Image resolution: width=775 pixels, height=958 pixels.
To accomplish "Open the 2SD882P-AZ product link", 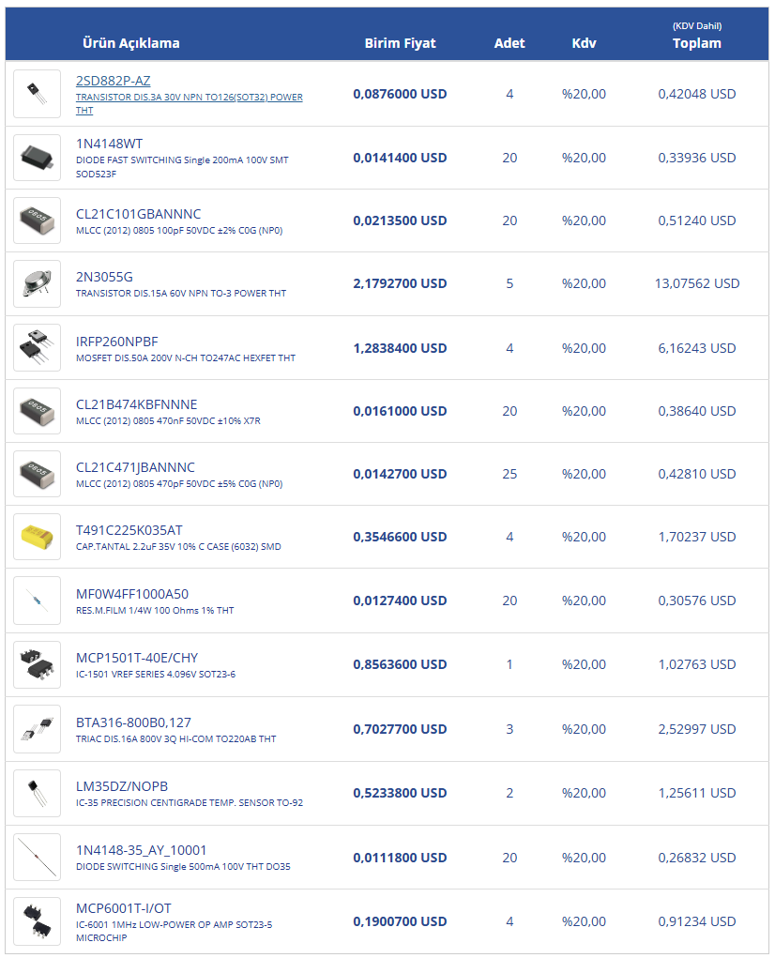I will [113, 81].
